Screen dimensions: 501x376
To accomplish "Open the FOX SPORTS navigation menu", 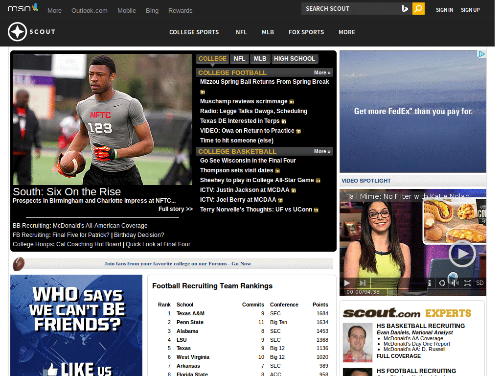I will click(306, 32).
